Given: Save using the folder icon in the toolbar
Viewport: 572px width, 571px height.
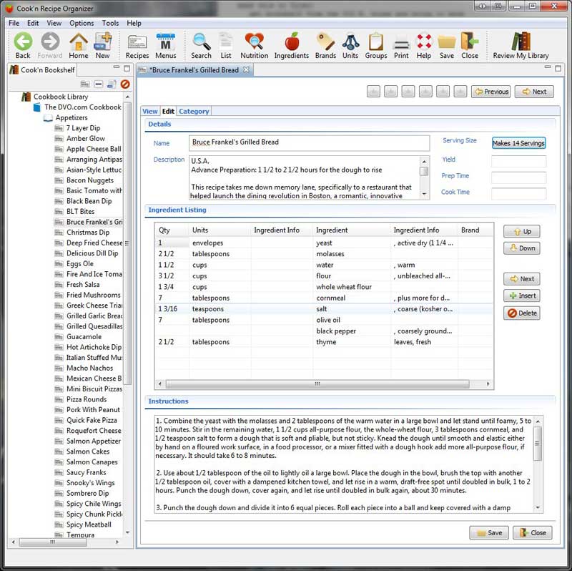Looking at the screenshot, I should pyautogui.click(x=446, y=46).
